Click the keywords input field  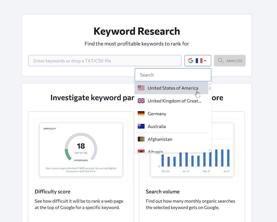pos(105,61)
